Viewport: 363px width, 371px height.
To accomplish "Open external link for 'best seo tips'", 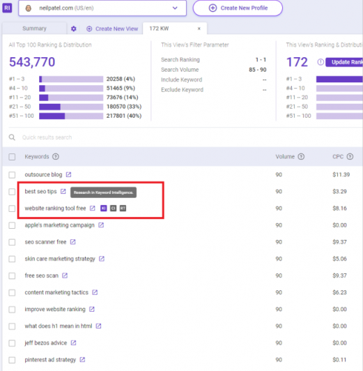I will point(63,191).
